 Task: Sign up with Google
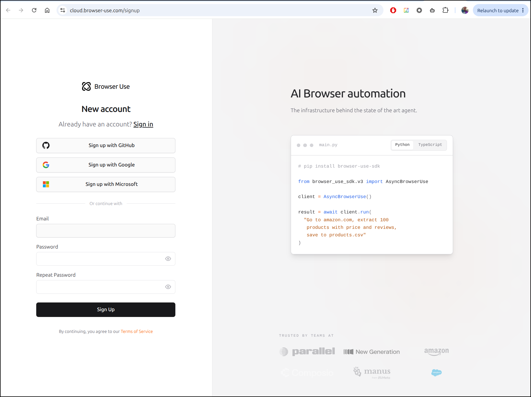tap(106, 165)
